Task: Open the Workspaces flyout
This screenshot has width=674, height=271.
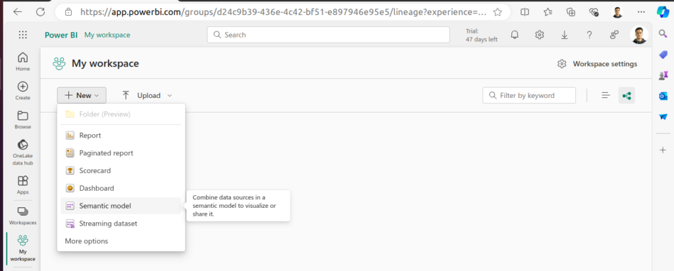Action: point(23,215)
